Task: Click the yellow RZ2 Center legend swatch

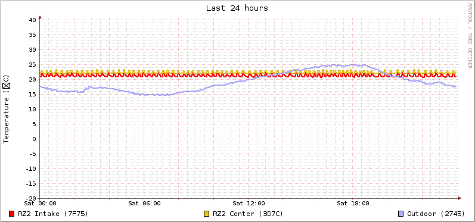Action: pyautogui.click(x=207, y=214)
